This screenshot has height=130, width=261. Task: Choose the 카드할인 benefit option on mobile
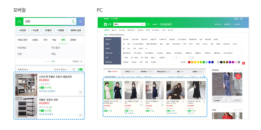point(55,48)
